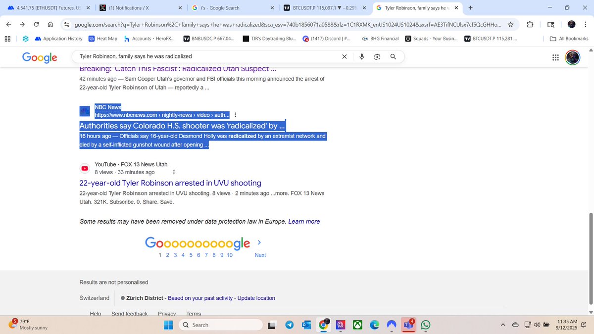This screenshot has width=594, height=334.
Task: Open the Colorado H.S. shooter NBC headline
Action: [183, 126]
